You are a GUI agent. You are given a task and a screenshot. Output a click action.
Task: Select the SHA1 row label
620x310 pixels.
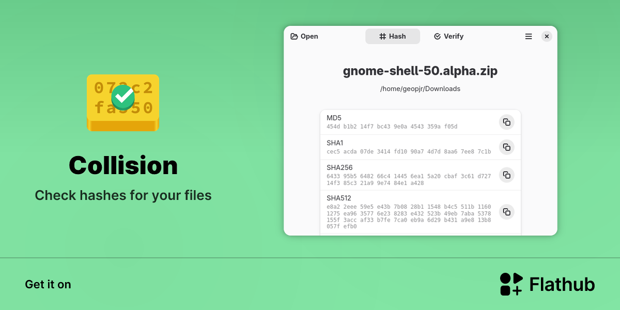click(x=335, y=143)
